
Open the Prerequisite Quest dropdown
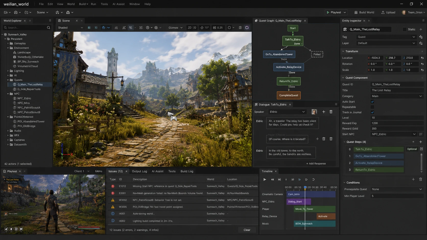tap(397, 189)
